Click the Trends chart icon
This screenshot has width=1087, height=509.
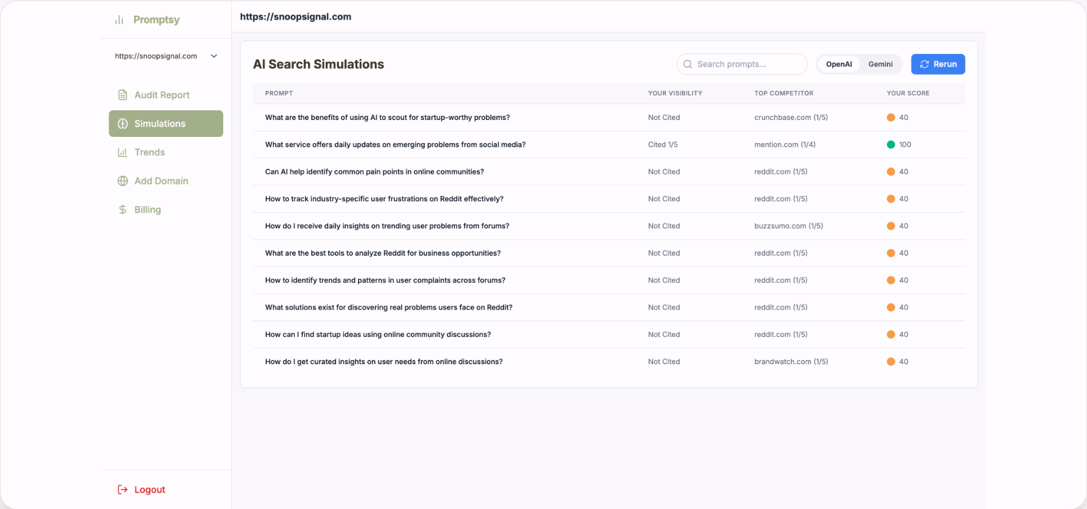(x=123, y=152)
